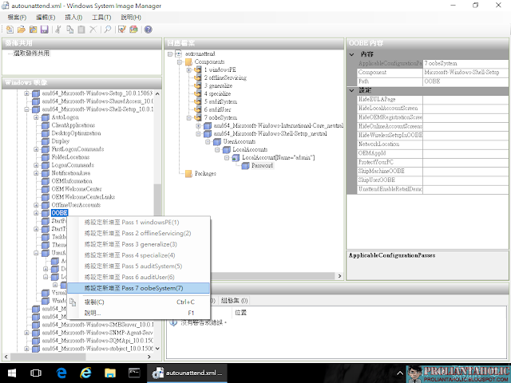Screen dimensions: 511x383
Task: Click the Packages folder icon
Action: (x=188, y=174)
